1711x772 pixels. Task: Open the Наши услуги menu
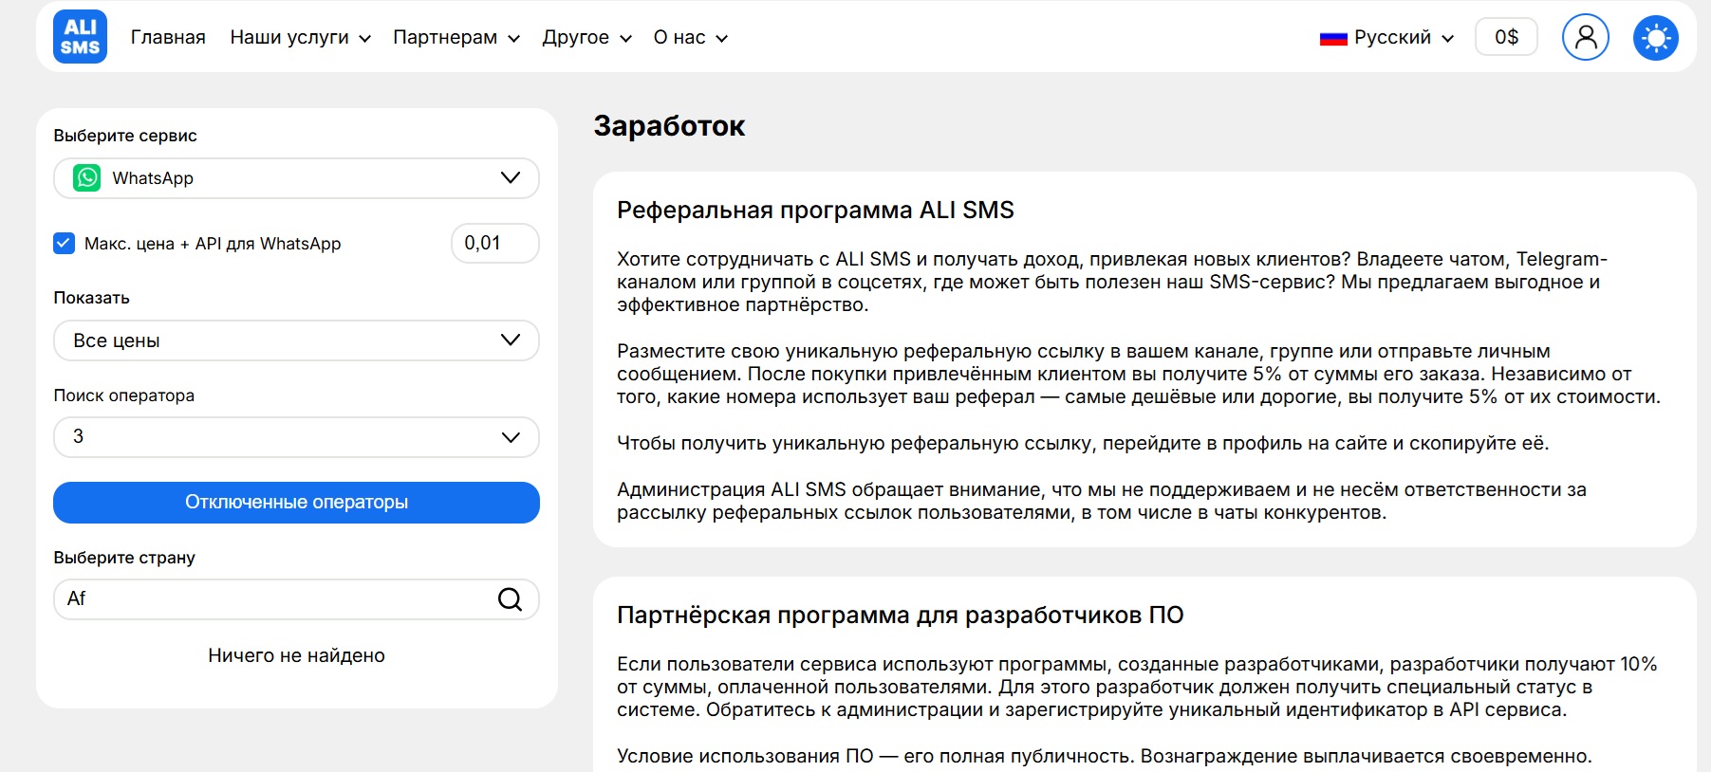299,38
